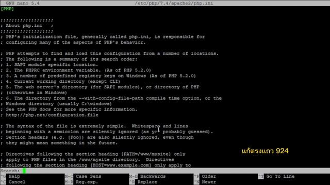Toggle the Case Sens search option
The image size is (330, 185).
click(x=83, y=176)
